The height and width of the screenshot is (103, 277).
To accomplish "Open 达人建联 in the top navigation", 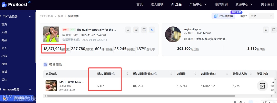I will coord(157,4).
